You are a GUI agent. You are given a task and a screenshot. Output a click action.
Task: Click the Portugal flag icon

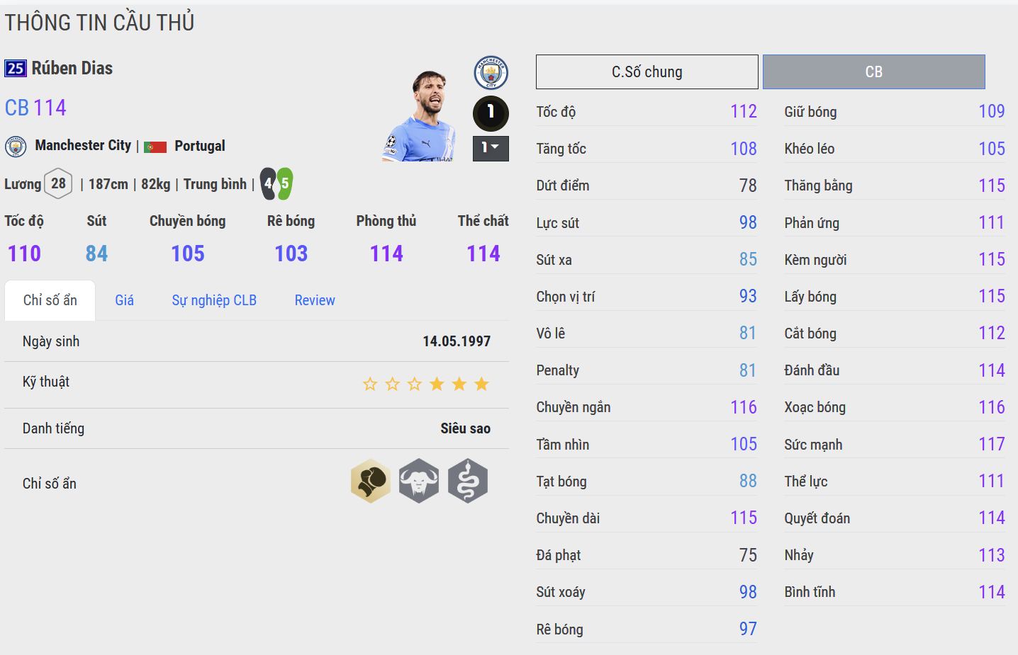pyautogui.click(x=155, y=147)
